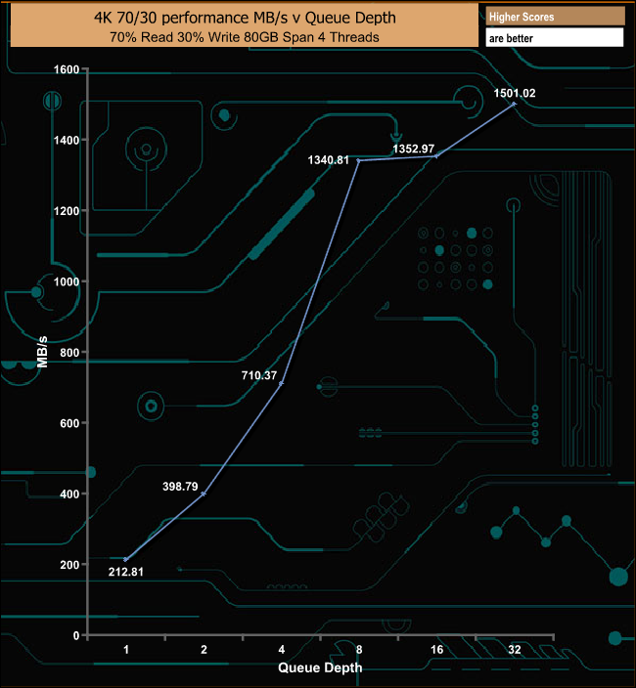Click the 1501.02 data label

tap(515, 93)
